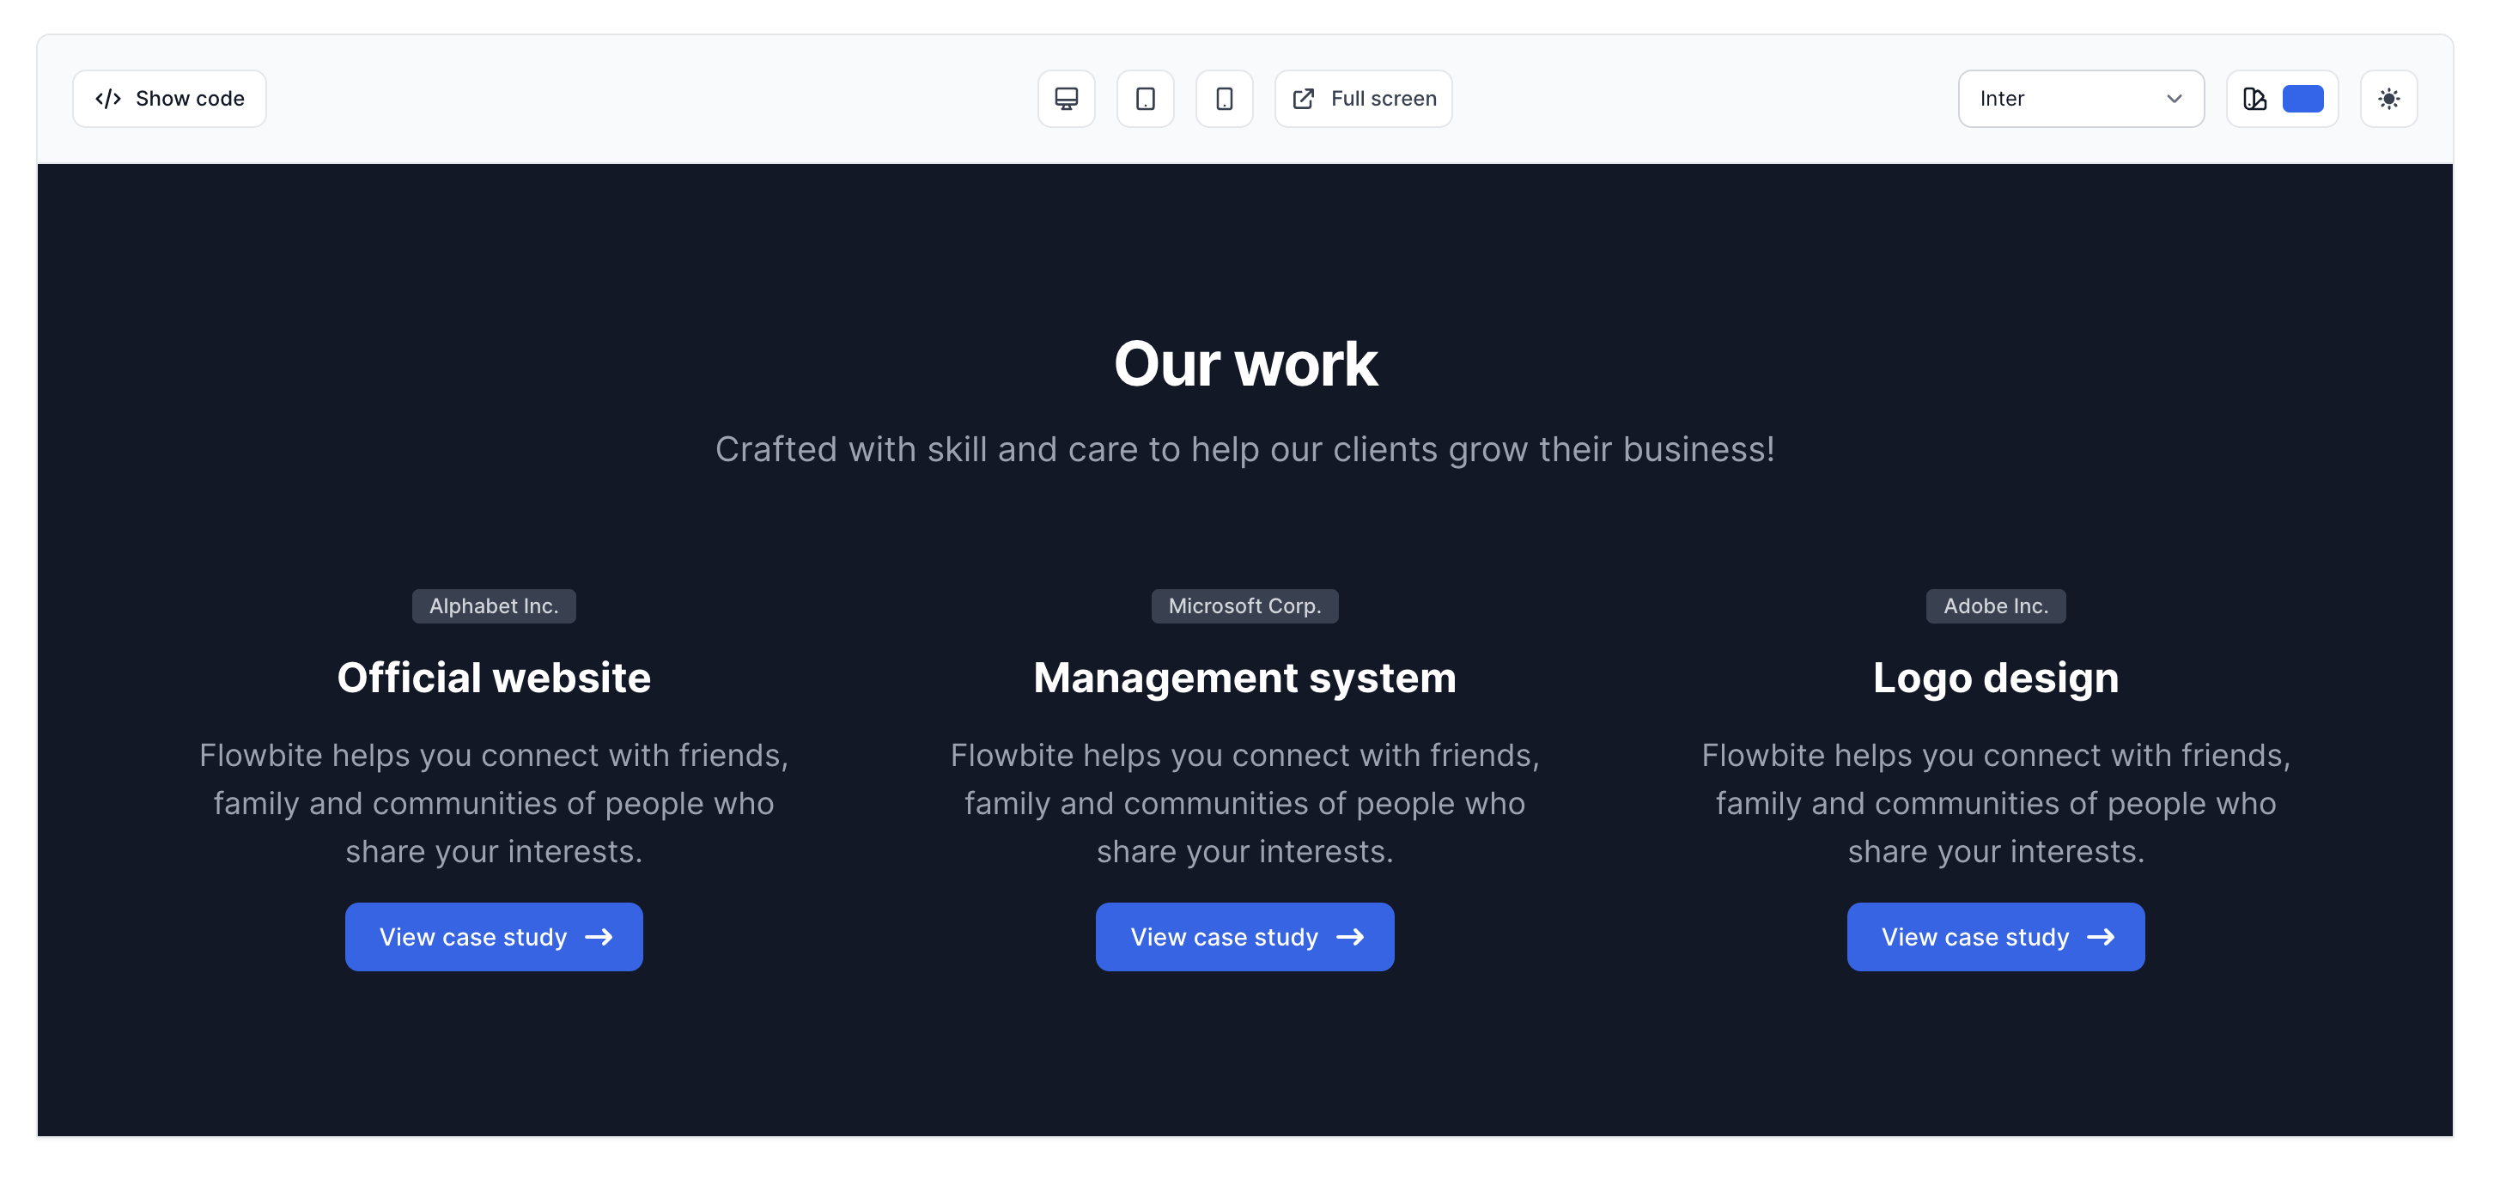Image resolution: width=2494 pixels, height=1180 pixels.
Task: Click the copy/duplicate icon next to toggle
Action: (2255, 99)
